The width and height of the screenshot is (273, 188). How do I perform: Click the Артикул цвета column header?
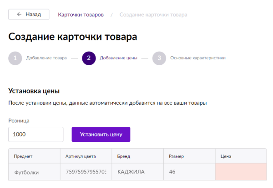tap(81, 156)
